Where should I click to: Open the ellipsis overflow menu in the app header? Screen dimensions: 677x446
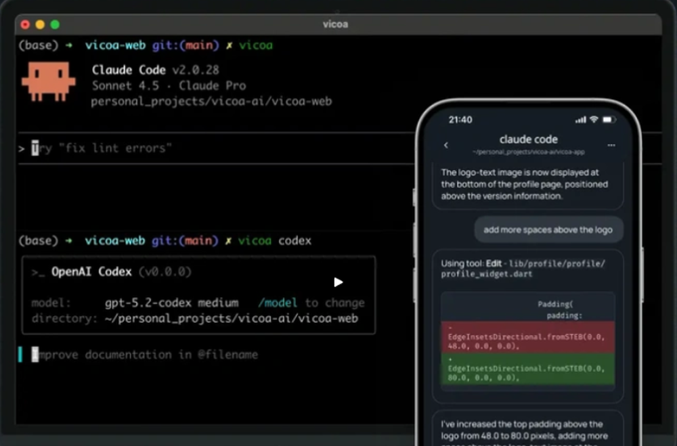pyautogui.click(x=611, y=145)
